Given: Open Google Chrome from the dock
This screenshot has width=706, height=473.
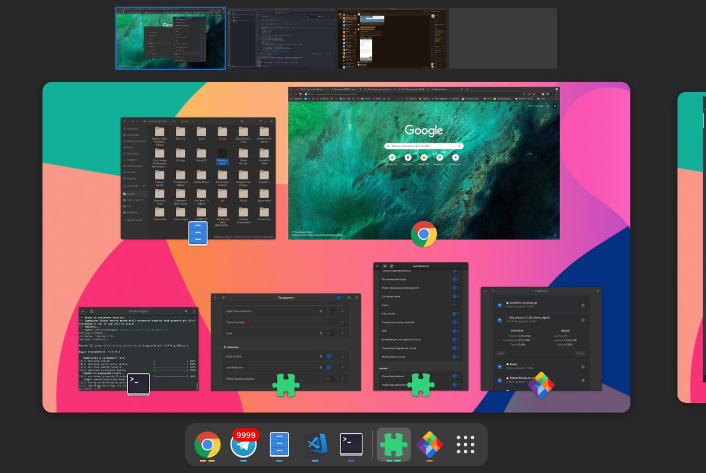Looking at the screenshot, I should click(x=207, y=444).
